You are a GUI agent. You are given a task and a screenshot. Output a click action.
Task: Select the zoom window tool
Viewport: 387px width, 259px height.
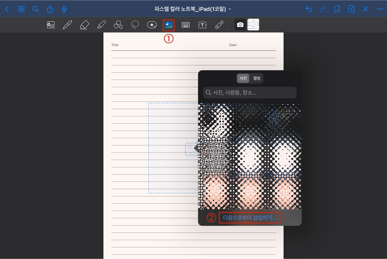[51, 25]
